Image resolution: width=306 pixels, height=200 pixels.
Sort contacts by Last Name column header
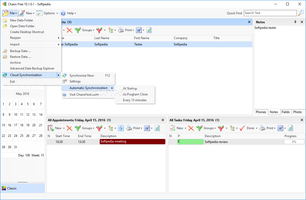click(113, 38)
